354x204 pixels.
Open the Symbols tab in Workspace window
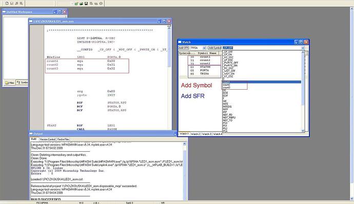(22, 83)
